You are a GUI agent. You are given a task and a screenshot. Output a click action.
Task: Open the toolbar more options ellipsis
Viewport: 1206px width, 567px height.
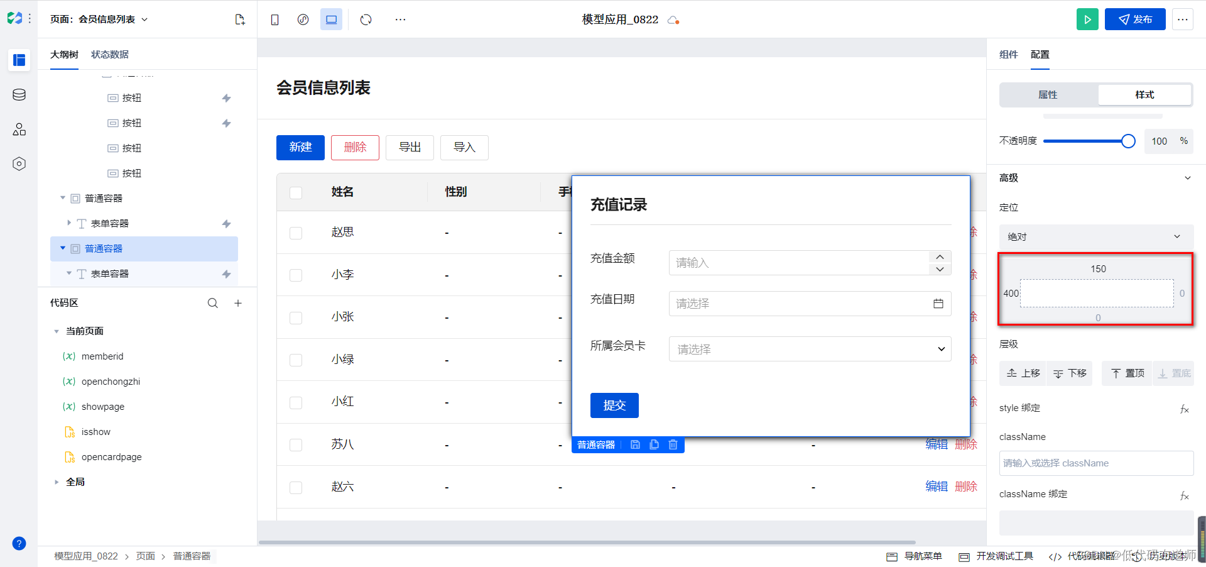(x=400, y=19)
